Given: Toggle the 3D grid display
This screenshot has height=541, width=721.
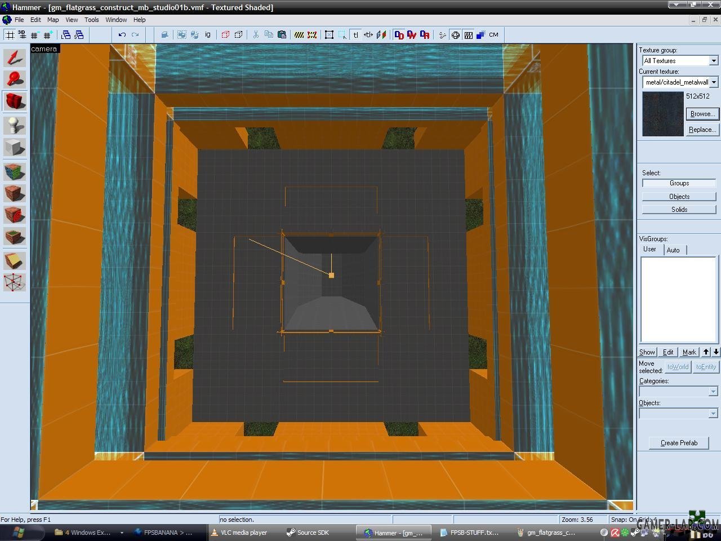Looking at the screenshot, I should pos(22,35).
